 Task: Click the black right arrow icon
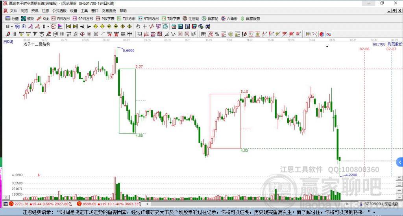(x=89, y=26)
